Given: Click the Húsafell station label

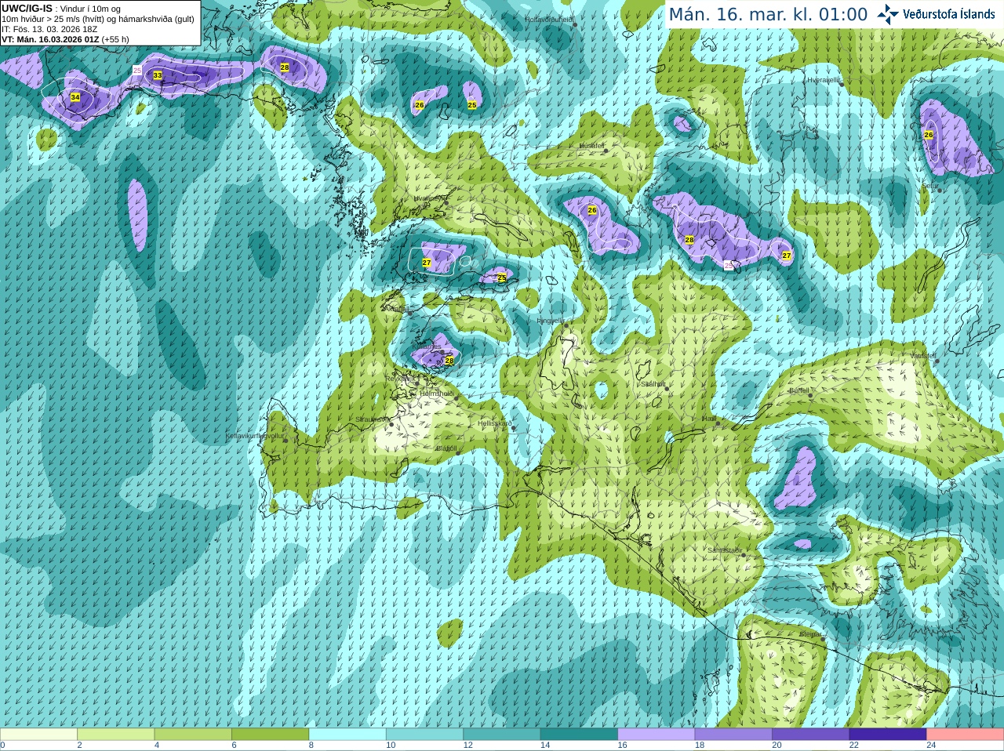Looking at the screenshot, I should click(x=591, y=146).
